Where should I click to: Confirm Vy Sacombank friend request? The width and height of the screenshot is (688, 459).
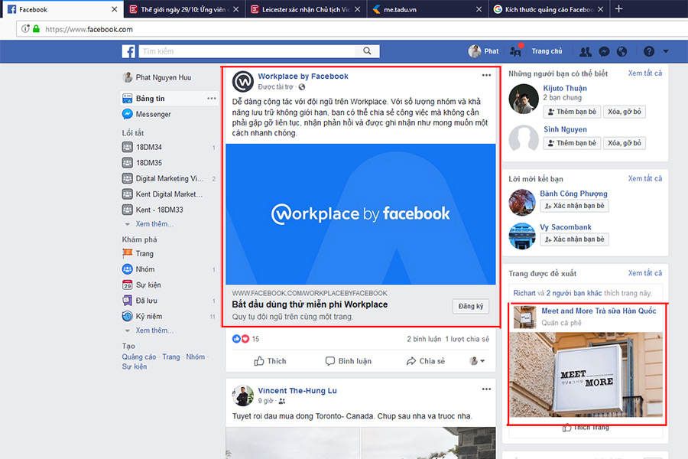[x=574, y=239]
